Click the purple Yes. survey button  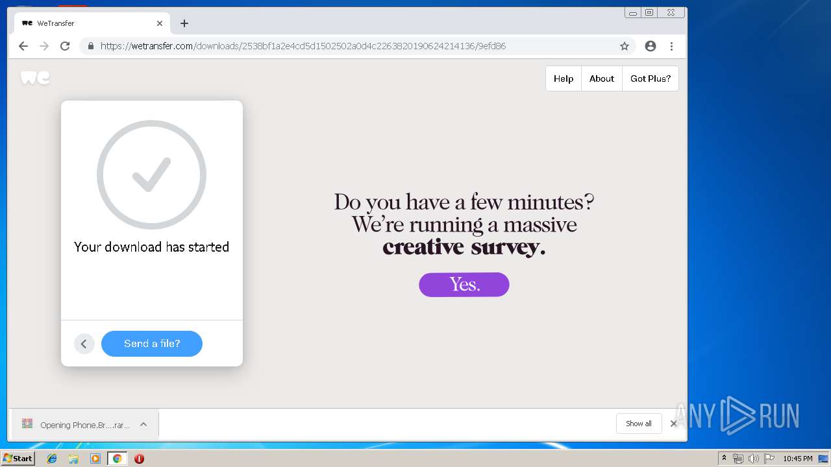(464, 285)
